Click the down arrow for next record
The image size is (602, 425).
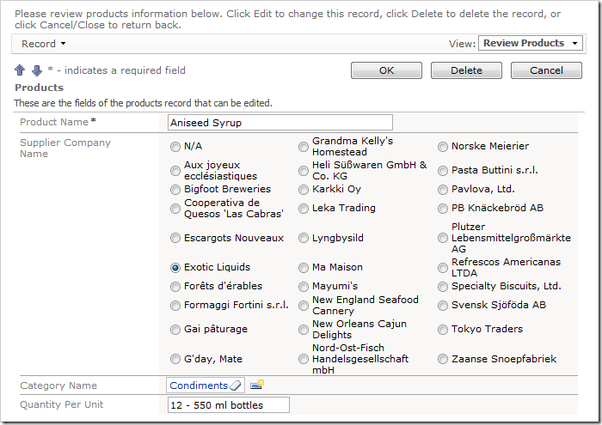click(x=37, y=70)
